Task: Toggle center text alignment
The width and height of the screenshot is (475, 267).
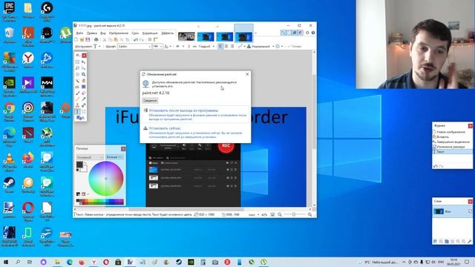Action: 226,46
